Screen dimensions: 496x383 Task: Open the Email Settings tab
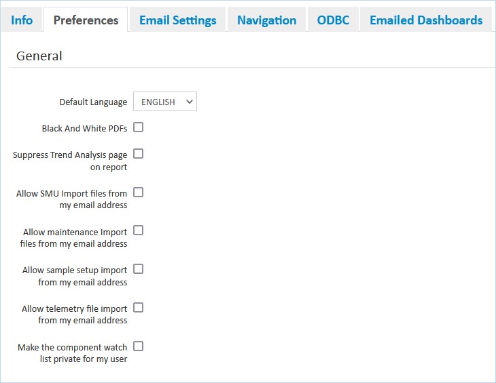[177, 20]
